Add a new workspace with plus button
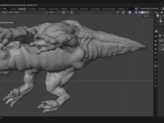The width and height of the screenshot is (164, 123). pos(127,9)
